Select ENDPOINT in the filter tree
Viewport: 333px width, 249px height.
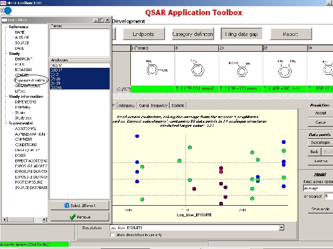click(x=24, y=59)
